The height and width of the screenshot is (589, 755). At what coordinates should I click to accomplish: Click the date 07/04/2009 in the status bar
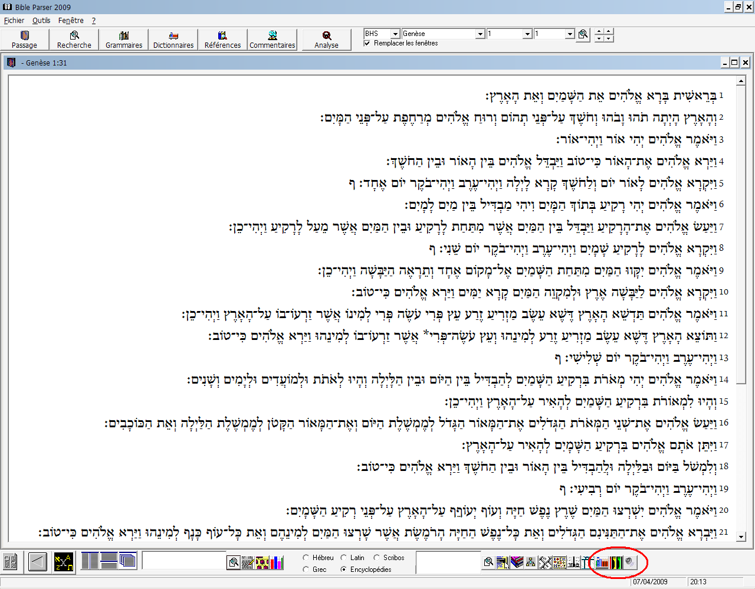point(651,581)
